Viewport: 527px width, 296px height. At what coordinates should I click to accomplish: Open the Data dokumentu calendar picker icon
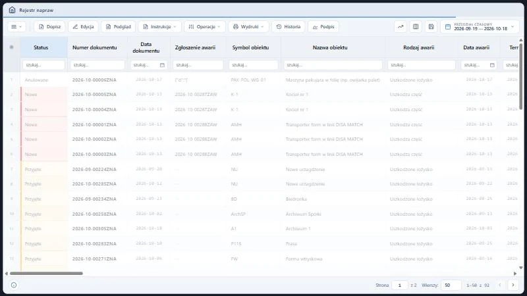pos(162,64)
